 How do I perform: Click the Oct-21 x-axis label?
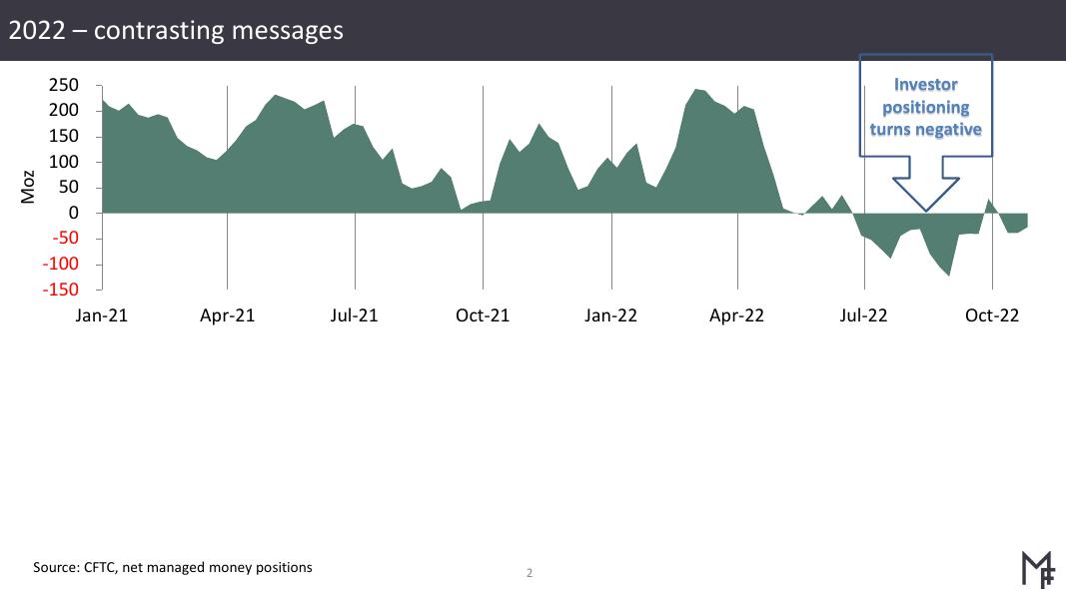click(483, 315)
